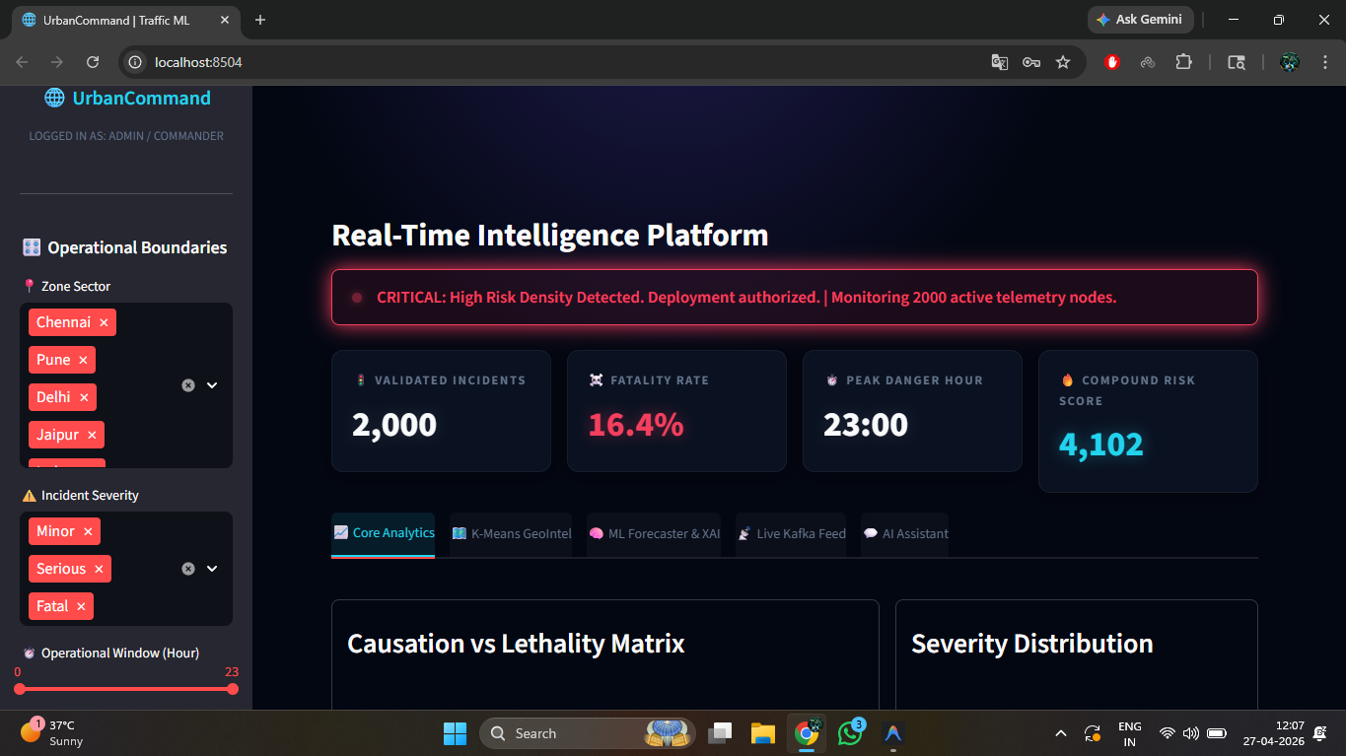Show hidden system tray icons
This screenshot has width=1346, height=756.
(x=1061, y=733)
